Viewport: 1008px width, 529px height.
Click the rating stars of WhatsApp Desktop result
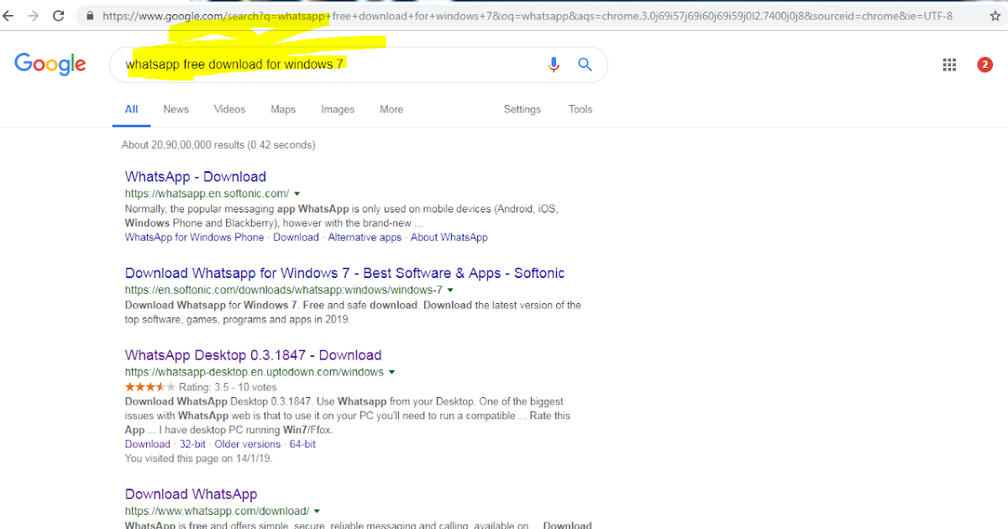[x=150, y=387]
